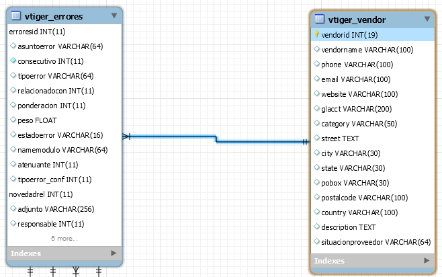Select the vendorname VARCHAR(100) column
Screen dimensions: 442x277
[373, 50]
